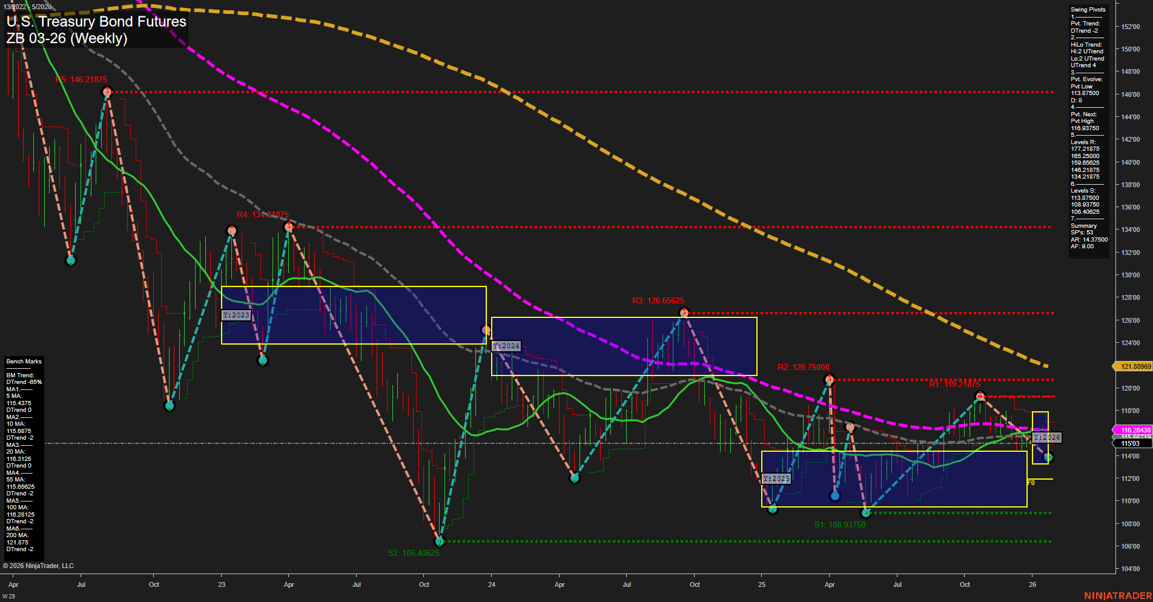Click the blue pivot dot inside the Y:2025 zone
The width and height of the screenshot is (1153, 602).
pos(836,495)
